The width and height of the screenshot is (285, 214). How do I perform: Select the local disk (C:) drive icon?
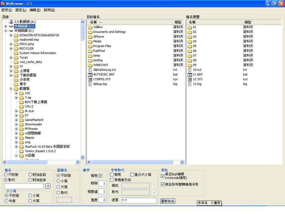pyautogui.click(x=11, y=26)
